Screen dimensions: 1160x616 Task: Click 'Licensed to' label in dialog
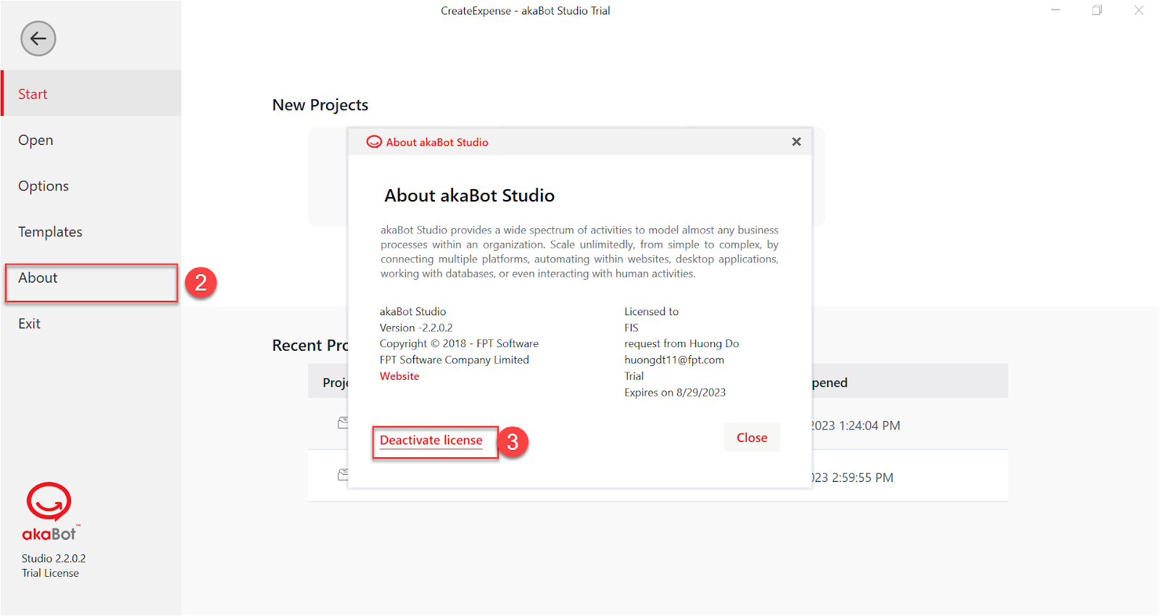coord(652,312)
